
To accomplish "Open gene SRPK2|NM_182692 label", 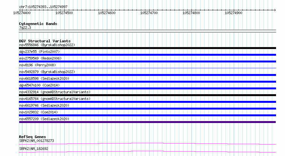I will [34, 149].
